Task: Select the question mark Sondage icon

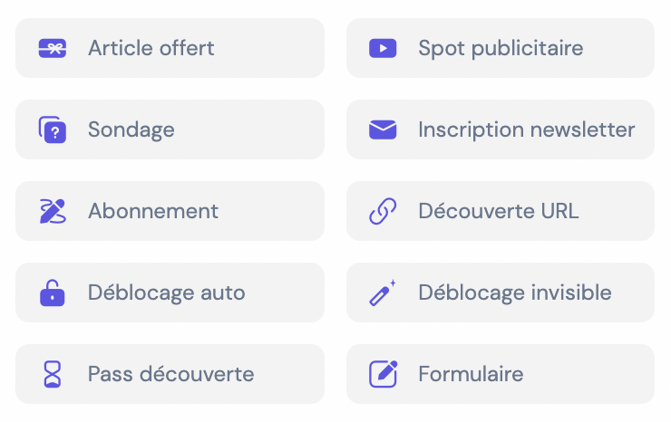Action: point(53,129)
